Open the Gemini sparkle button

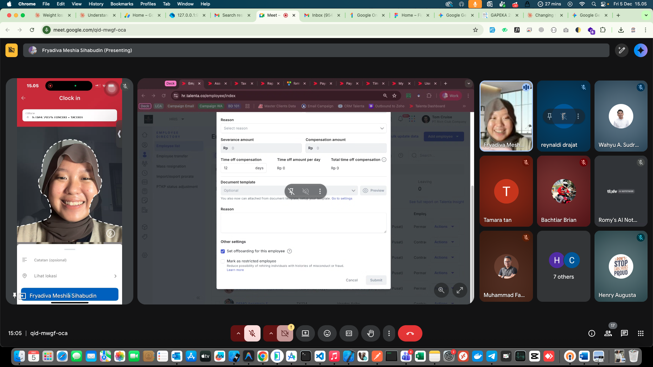pyautogui.click(x=640, y=50)
